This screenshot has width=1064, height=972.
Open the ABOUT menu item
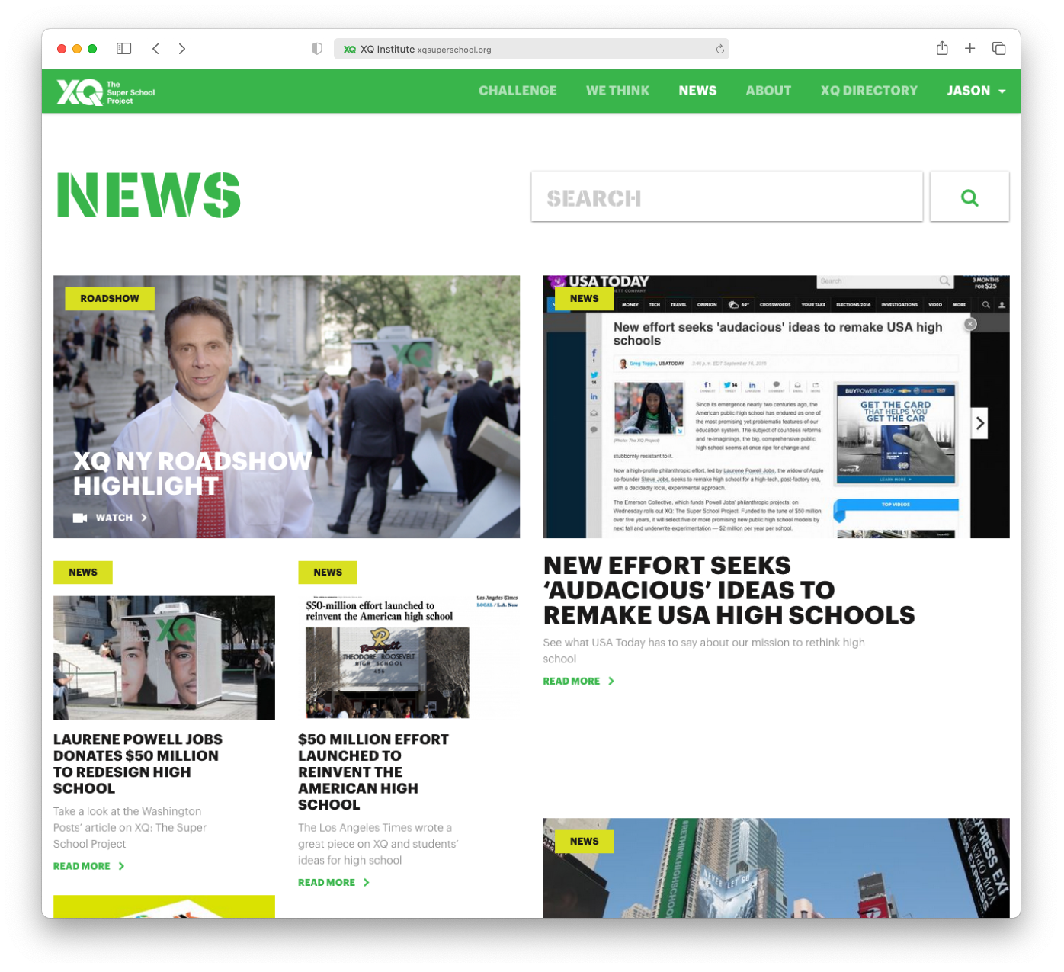pos(768,91)
